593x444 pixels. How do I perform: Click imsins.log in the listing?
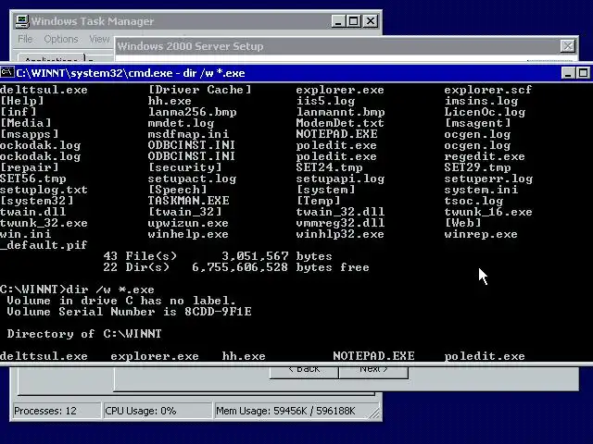point(481,101)
